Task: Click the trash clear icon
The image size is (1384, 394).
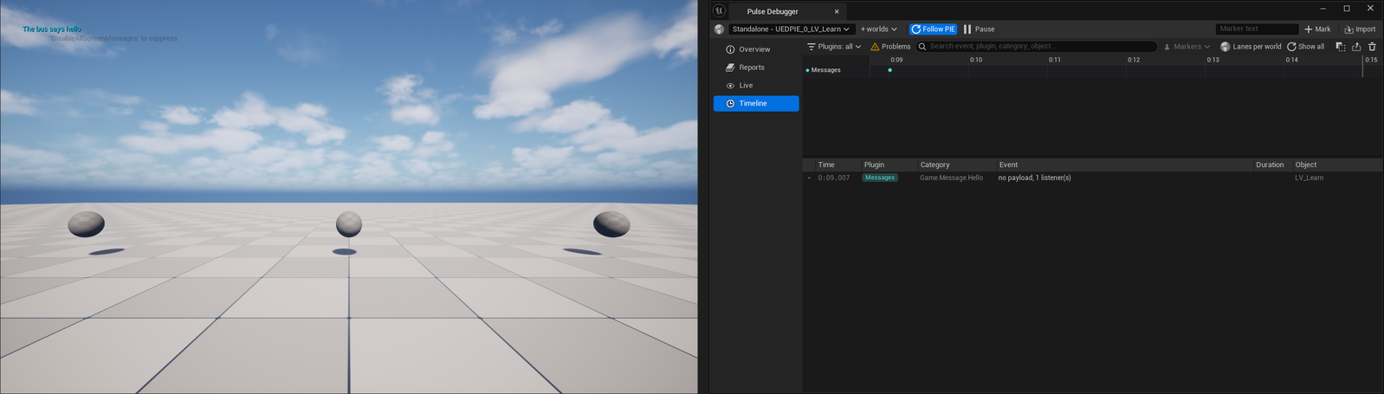Action: pos(1372,47)
